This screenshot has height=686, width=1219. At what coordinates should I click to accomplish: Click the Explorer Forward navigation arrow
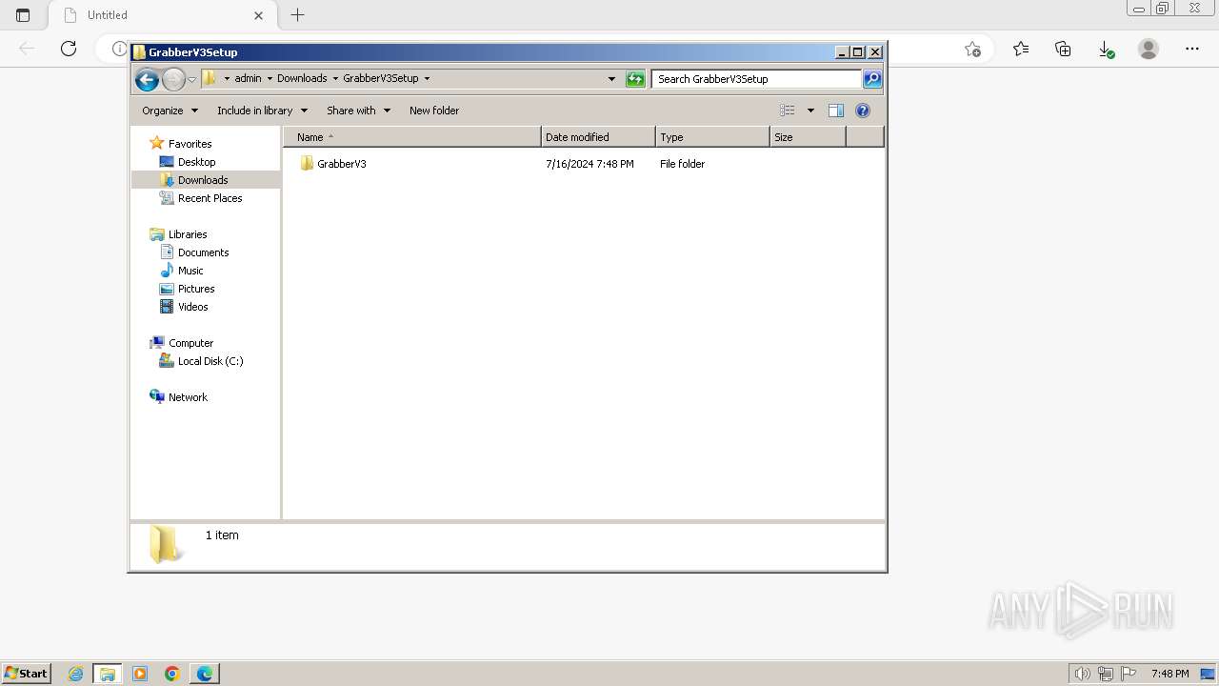173,79
